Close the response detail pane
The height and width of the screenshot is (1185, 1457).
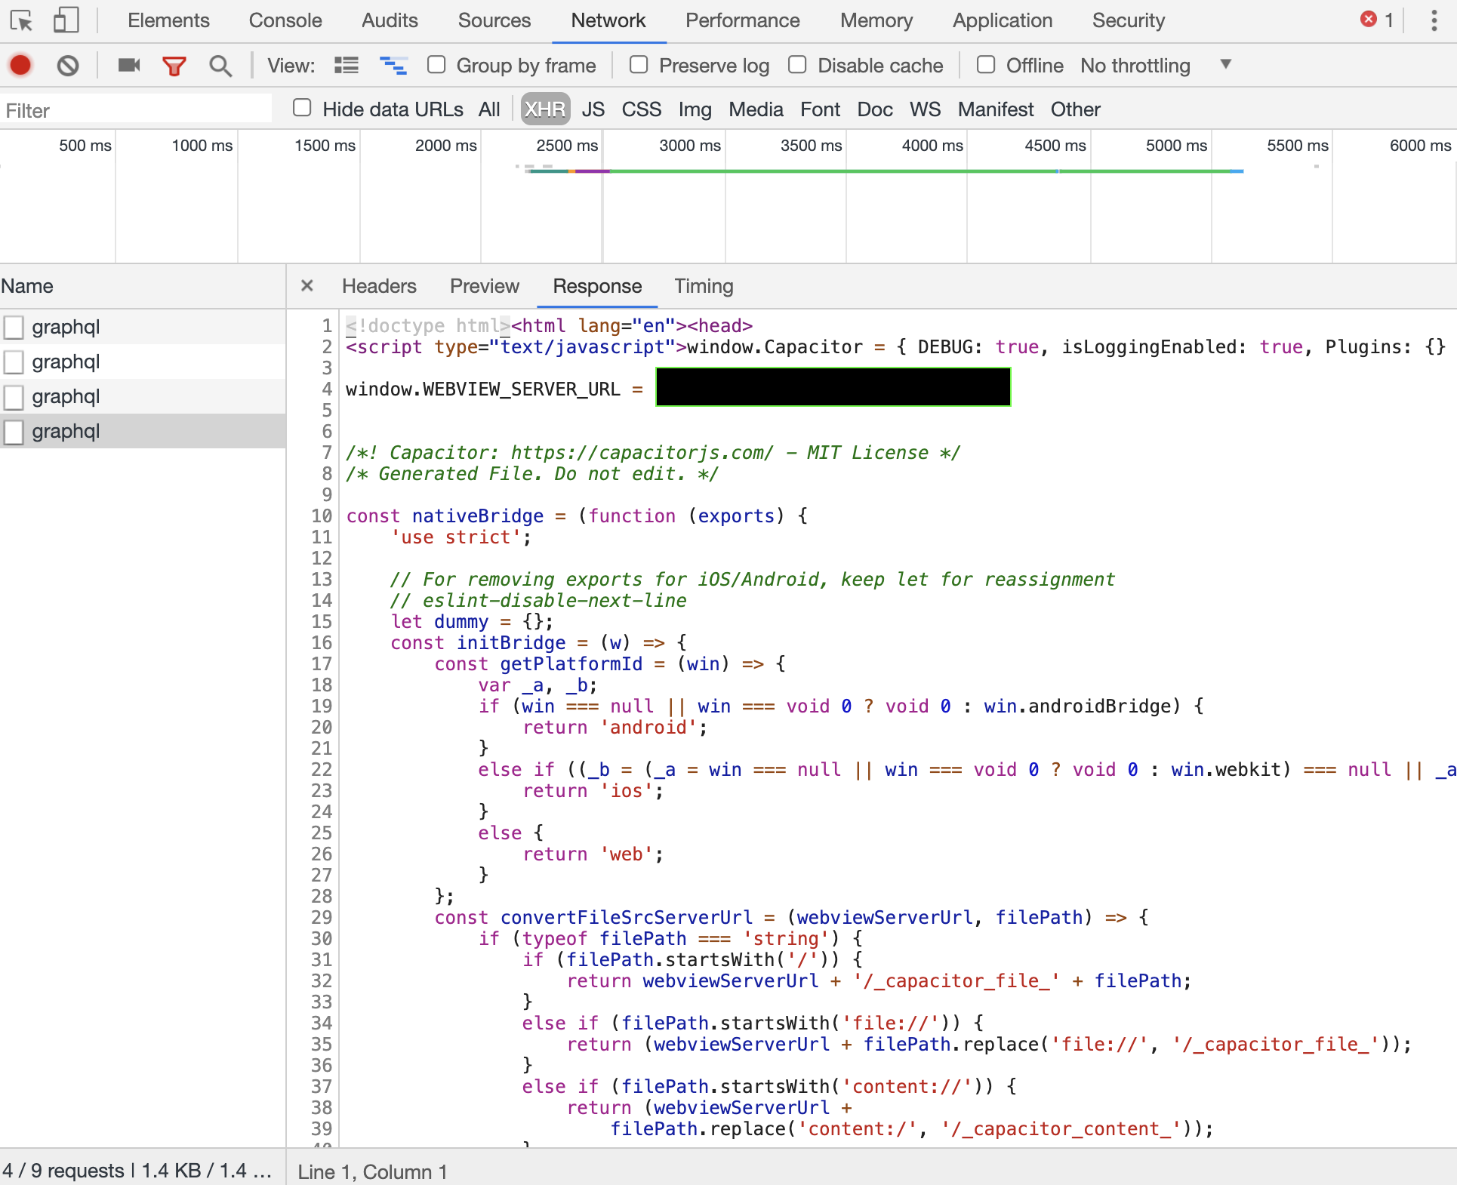coord(307,286)
